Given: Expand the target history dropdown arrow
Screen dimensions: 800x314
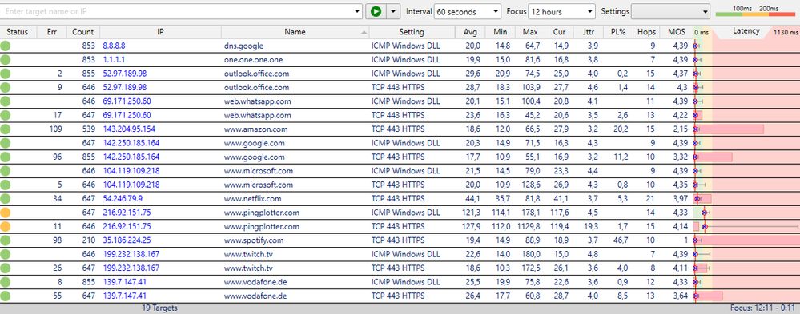Looking at the screenshot, I should click(x=358, y=11).
